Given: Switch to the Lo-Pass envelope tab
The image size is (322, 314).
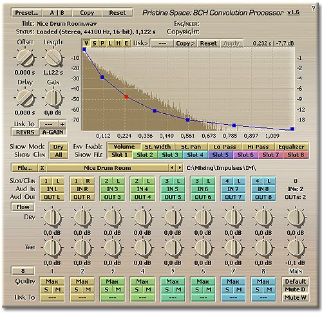Looking at the screenshot, I should [225, 147].
